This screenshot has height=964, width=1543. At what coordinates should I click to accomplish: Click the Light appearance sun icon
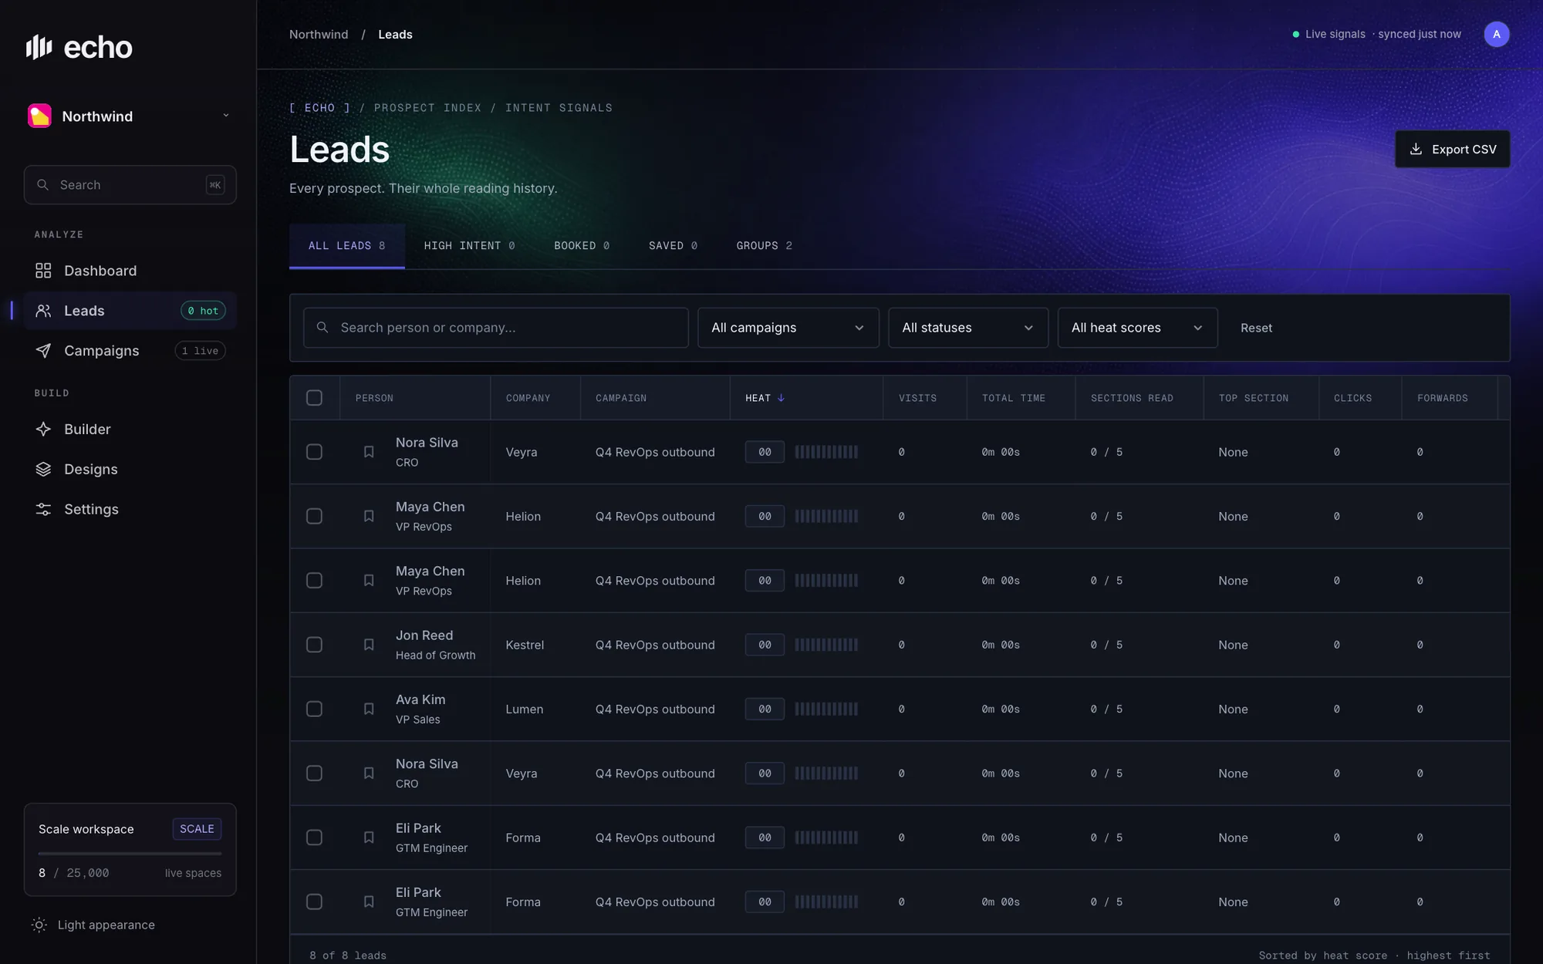click(x=39, y=925)
